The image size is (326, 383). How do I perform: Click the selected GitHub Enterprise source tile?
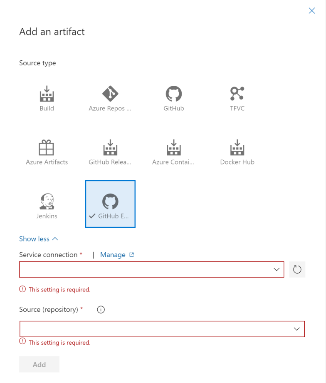click(110, 204)
